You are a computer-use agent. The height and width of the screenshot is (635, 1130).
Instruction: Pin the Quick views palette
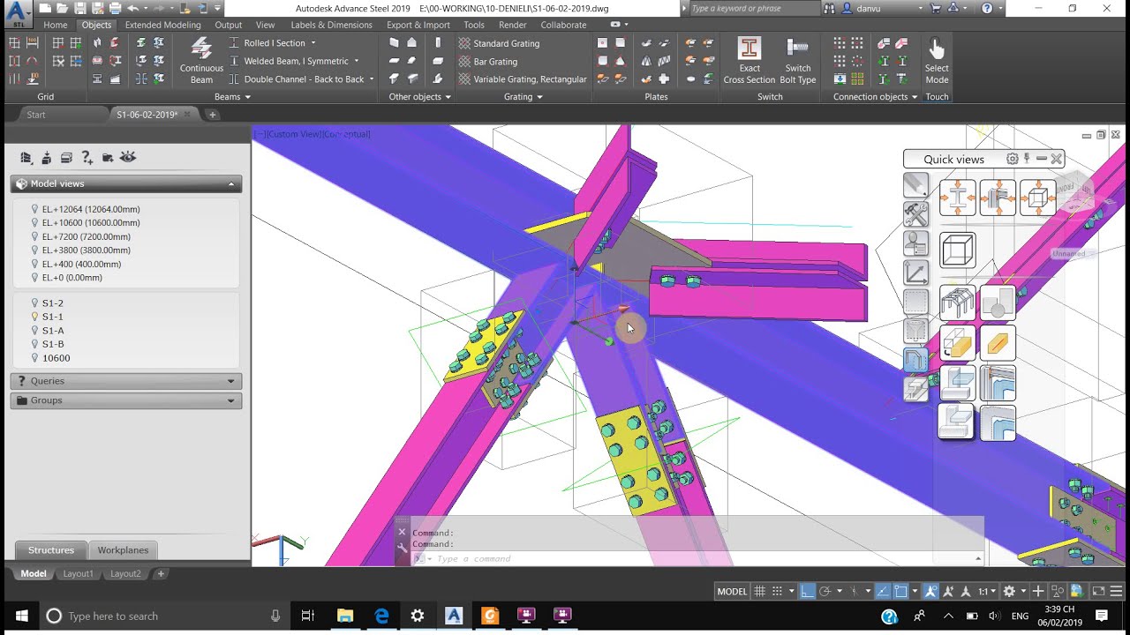coord(1027,159)
